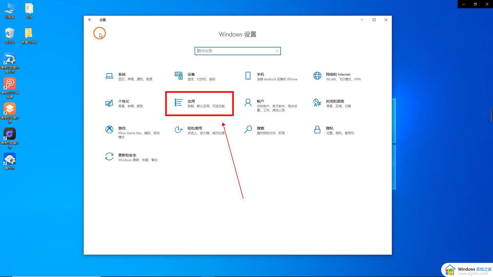493x277 pixels.
Task: Click the 时间和语言 title text
Action: click(335, 101)
